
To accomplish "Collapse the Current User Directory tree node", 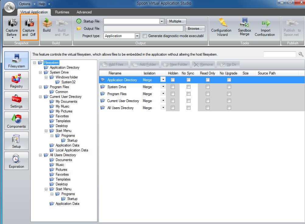I will (40, 97).
